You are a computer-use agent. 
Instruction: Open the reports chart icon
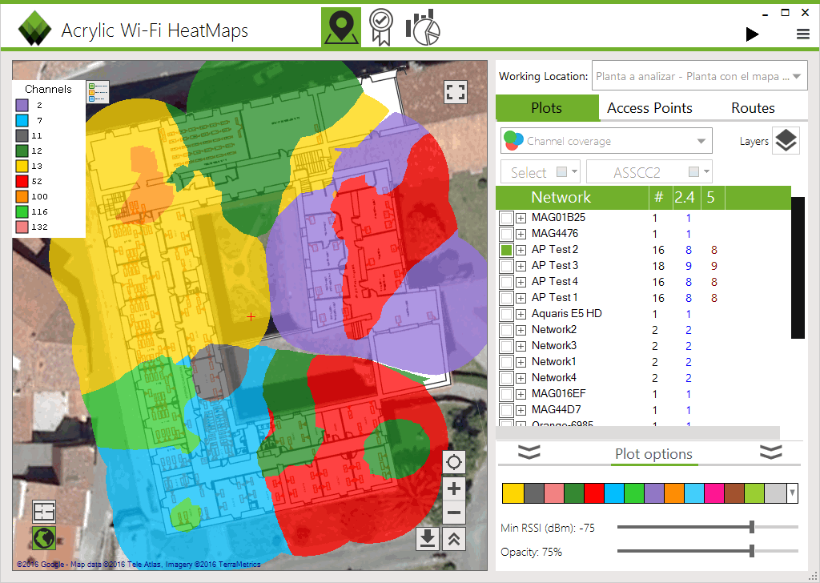tap(423, 27)
